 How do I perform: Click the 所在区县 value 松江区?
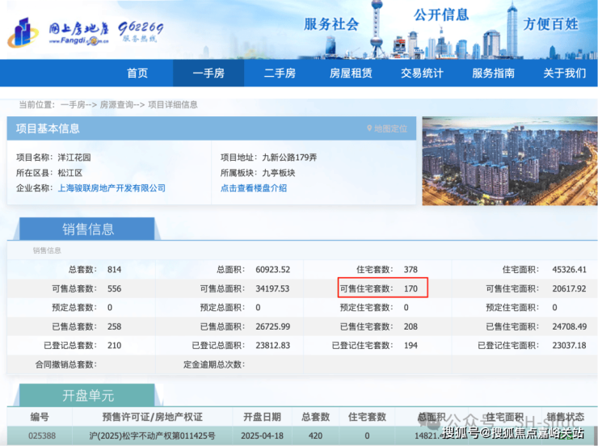[69, 173]
